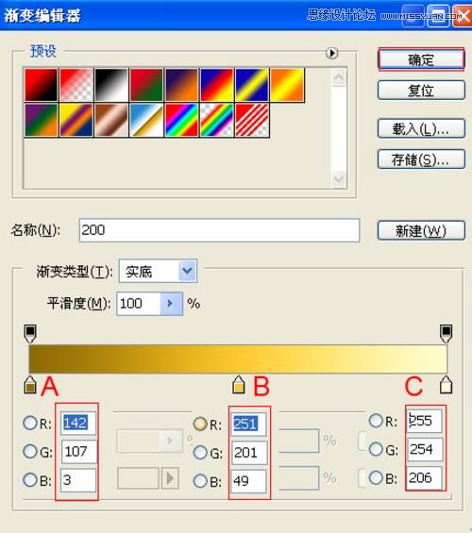Click the R value field showing 251
472x533 pixels.
click(248, 424)
